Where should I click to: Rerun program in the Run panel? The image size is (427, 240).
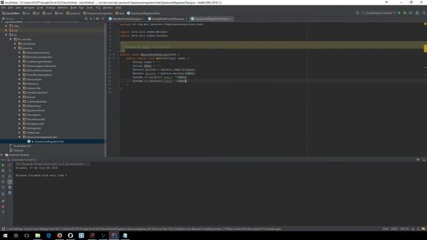click(3, 165)
